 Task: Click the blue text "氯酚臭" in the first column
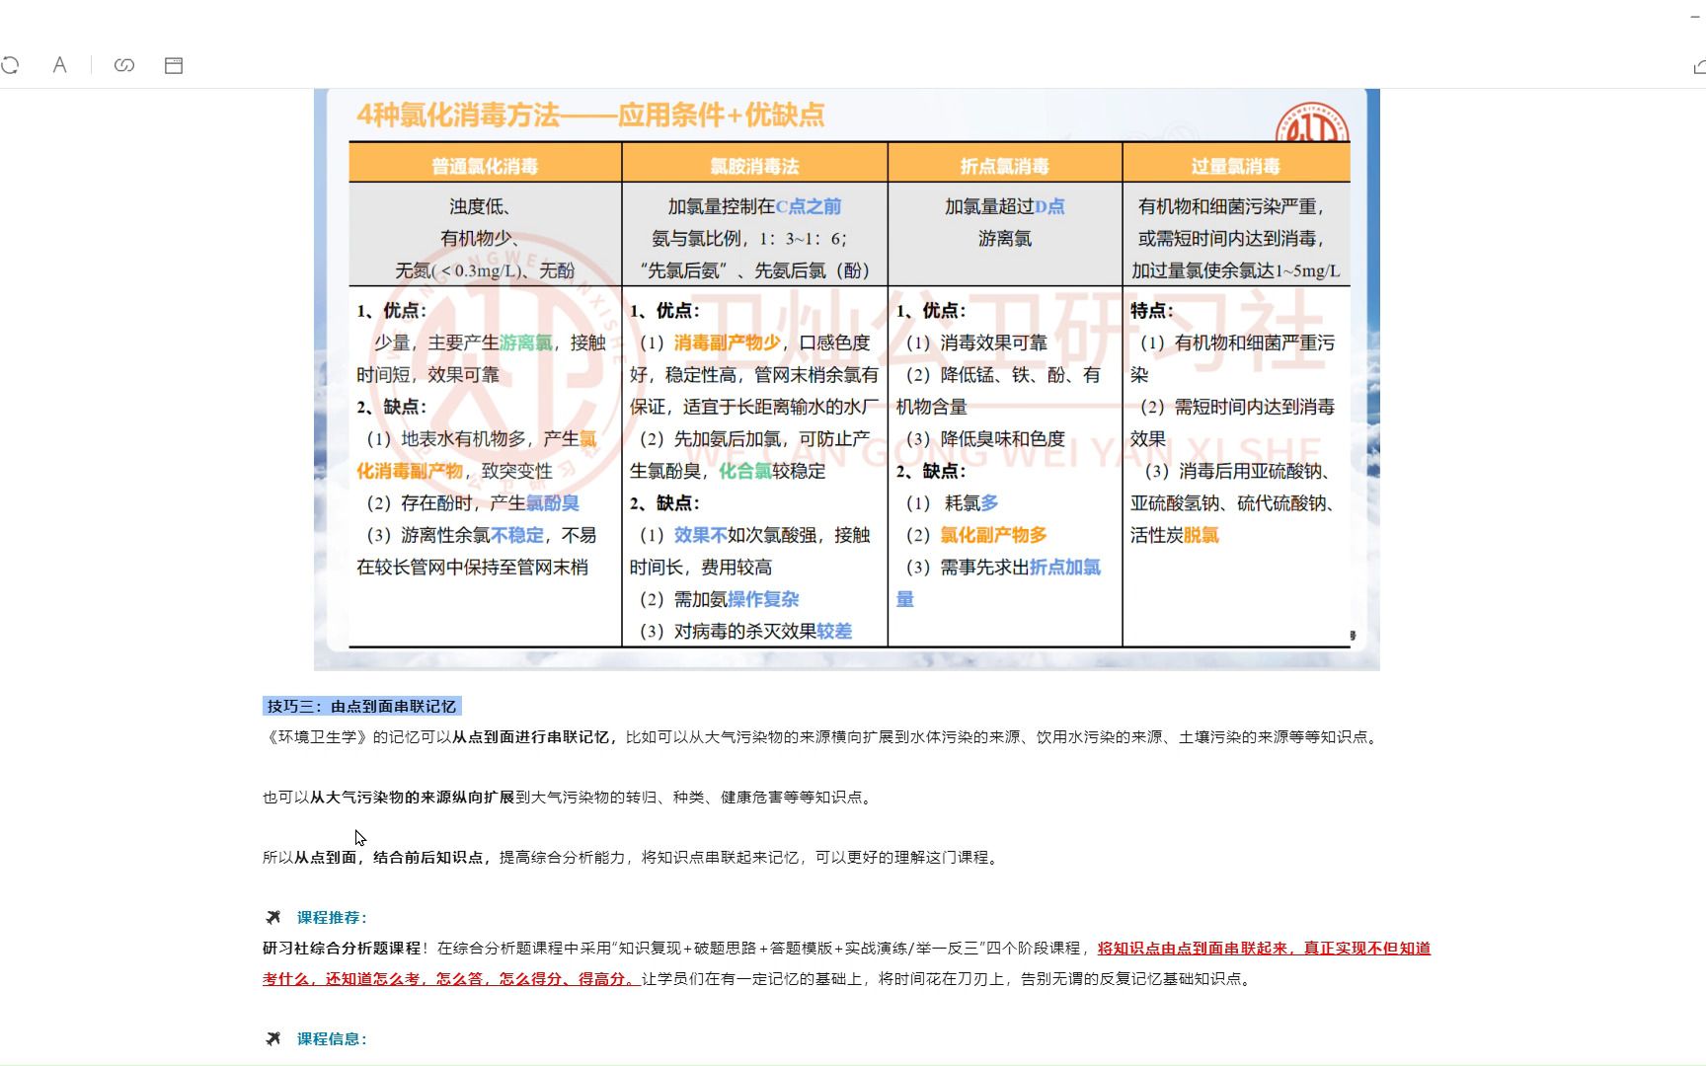click(x=553, y=503)
